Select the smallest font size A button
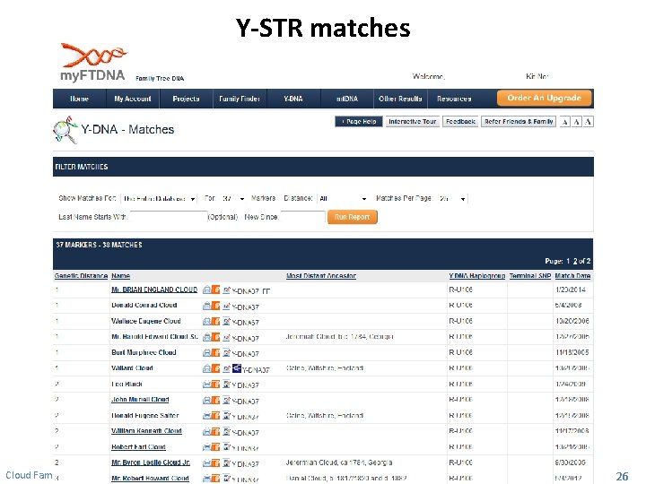The image size is (646, 484). 565,122
